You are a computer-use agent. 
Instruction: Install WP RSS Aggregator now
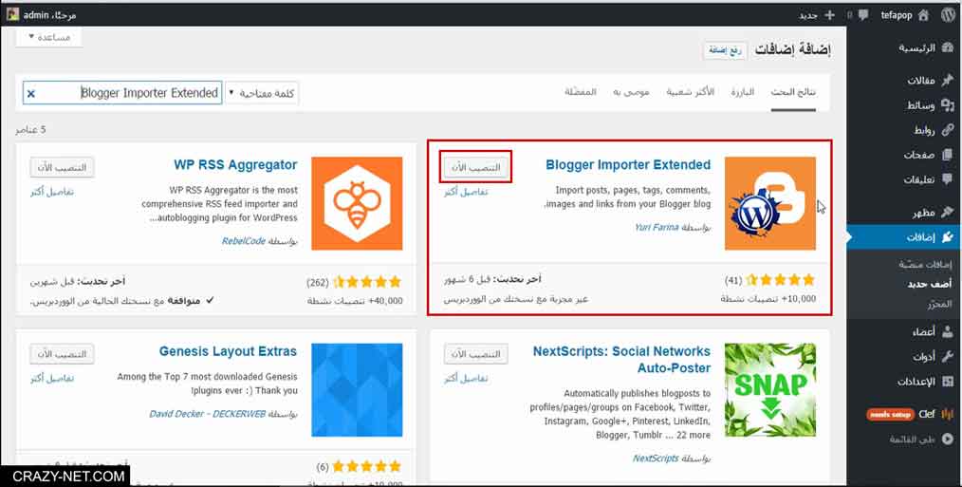click(x=62, y=168)
